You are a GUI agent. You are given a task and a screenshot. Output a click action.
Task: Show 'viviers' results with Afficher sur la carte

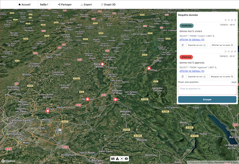[x=222, y=45]
